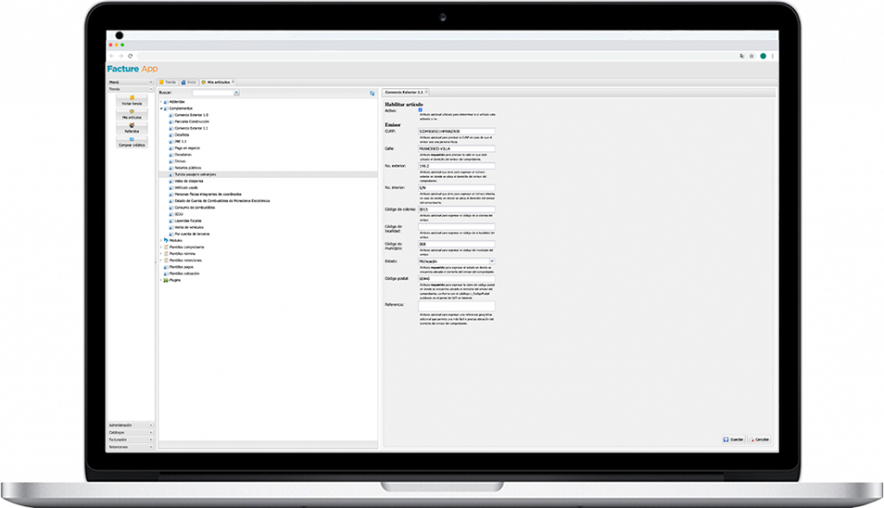884x508 pixels.
Task: Expand the Plantillas nómina tree node
Action: tap(161, 253)
